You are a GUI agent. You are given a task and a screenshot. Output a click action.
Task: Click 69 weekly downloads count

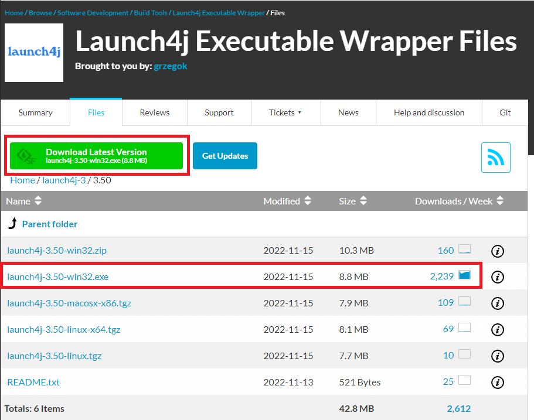click(x=448, y=329)
